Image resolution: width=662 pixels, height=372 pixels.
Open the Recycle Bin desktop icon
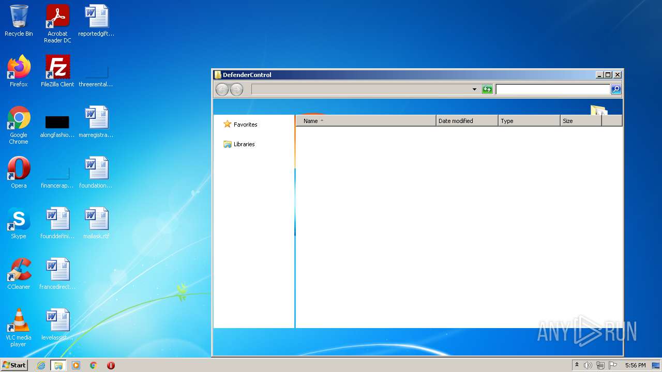pos(19,21)
